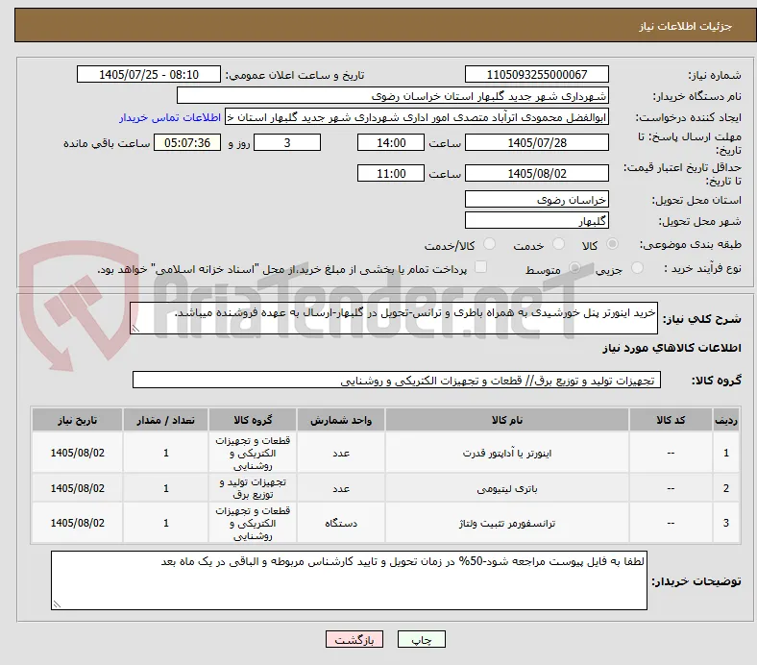This screenshot has height=665, width=757.
Task: Click the need number field 1105093255000067
Action: coord(536,74)
